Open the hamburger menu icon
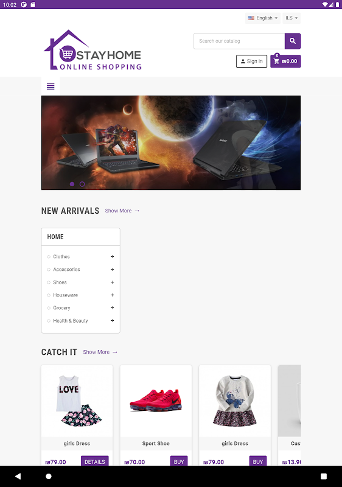342x487 pixels. (51, 86)
